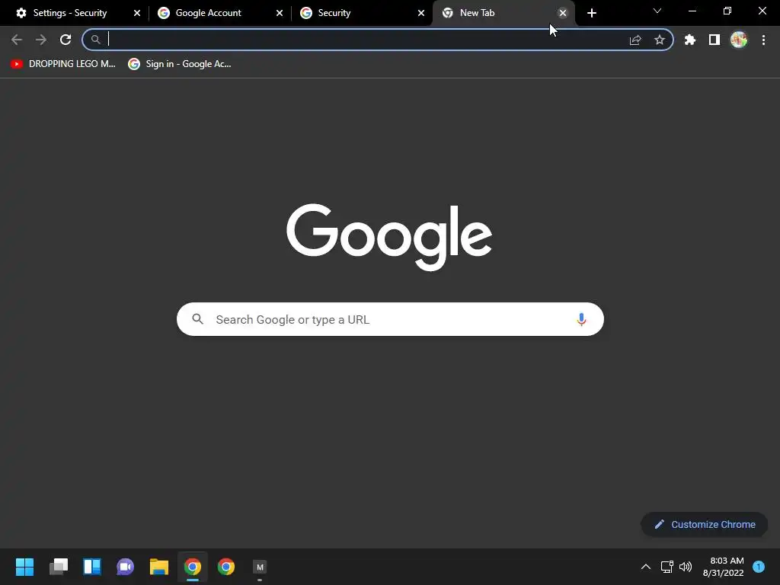Click the network icon in system tray
The height and width of the screenshot is (585, 780).
coord(667,567)
